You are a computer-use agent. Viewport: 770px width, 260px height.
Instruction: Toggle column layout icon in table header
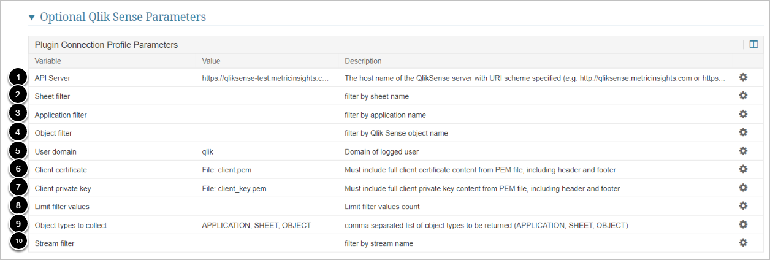click(753, 44)
